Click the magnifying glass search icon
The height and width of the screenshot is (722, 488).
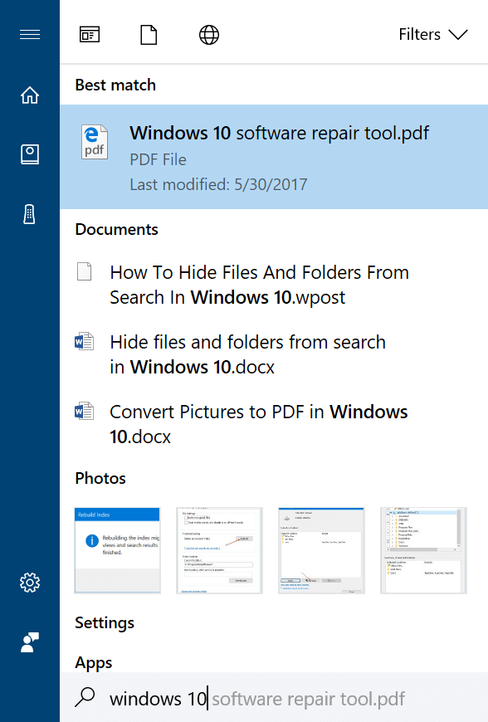click(x=85, y=697)
